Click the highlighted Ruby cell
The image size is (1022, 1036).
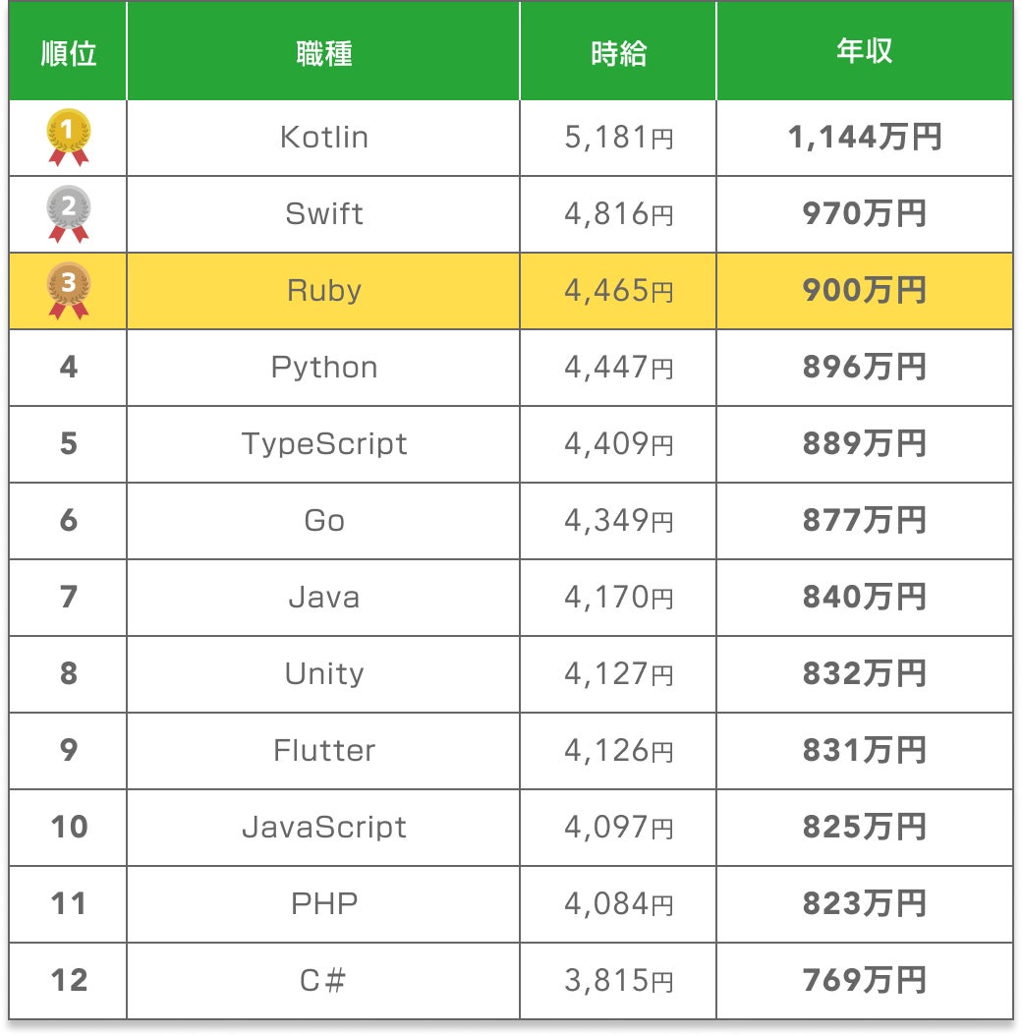pos(323,290)
